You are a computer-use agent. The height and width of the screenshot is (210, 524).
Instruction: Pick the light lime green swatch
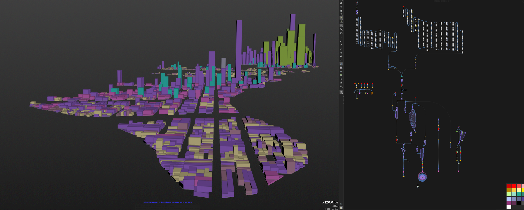click(x=509, y=194)
